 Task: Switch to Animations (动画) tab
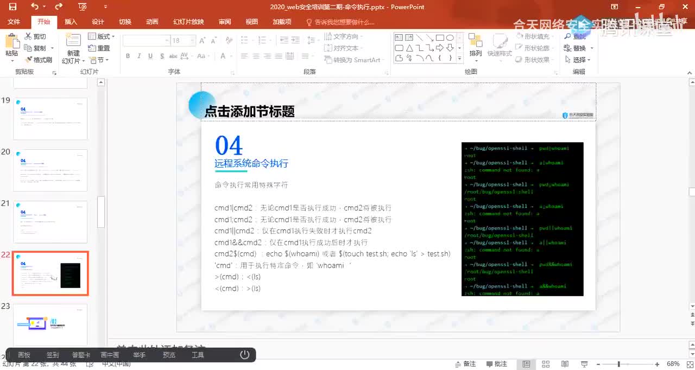coord(152,22)
